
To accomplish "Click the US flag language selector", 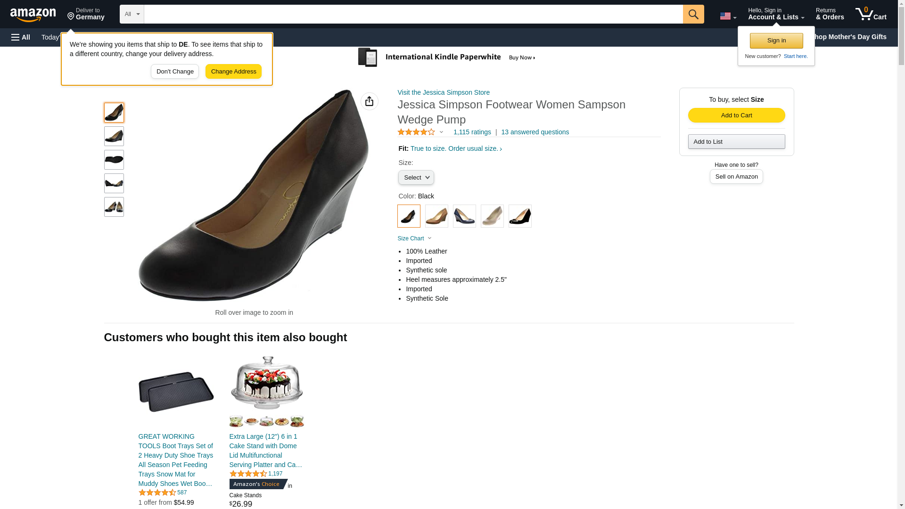I will 727,16.
